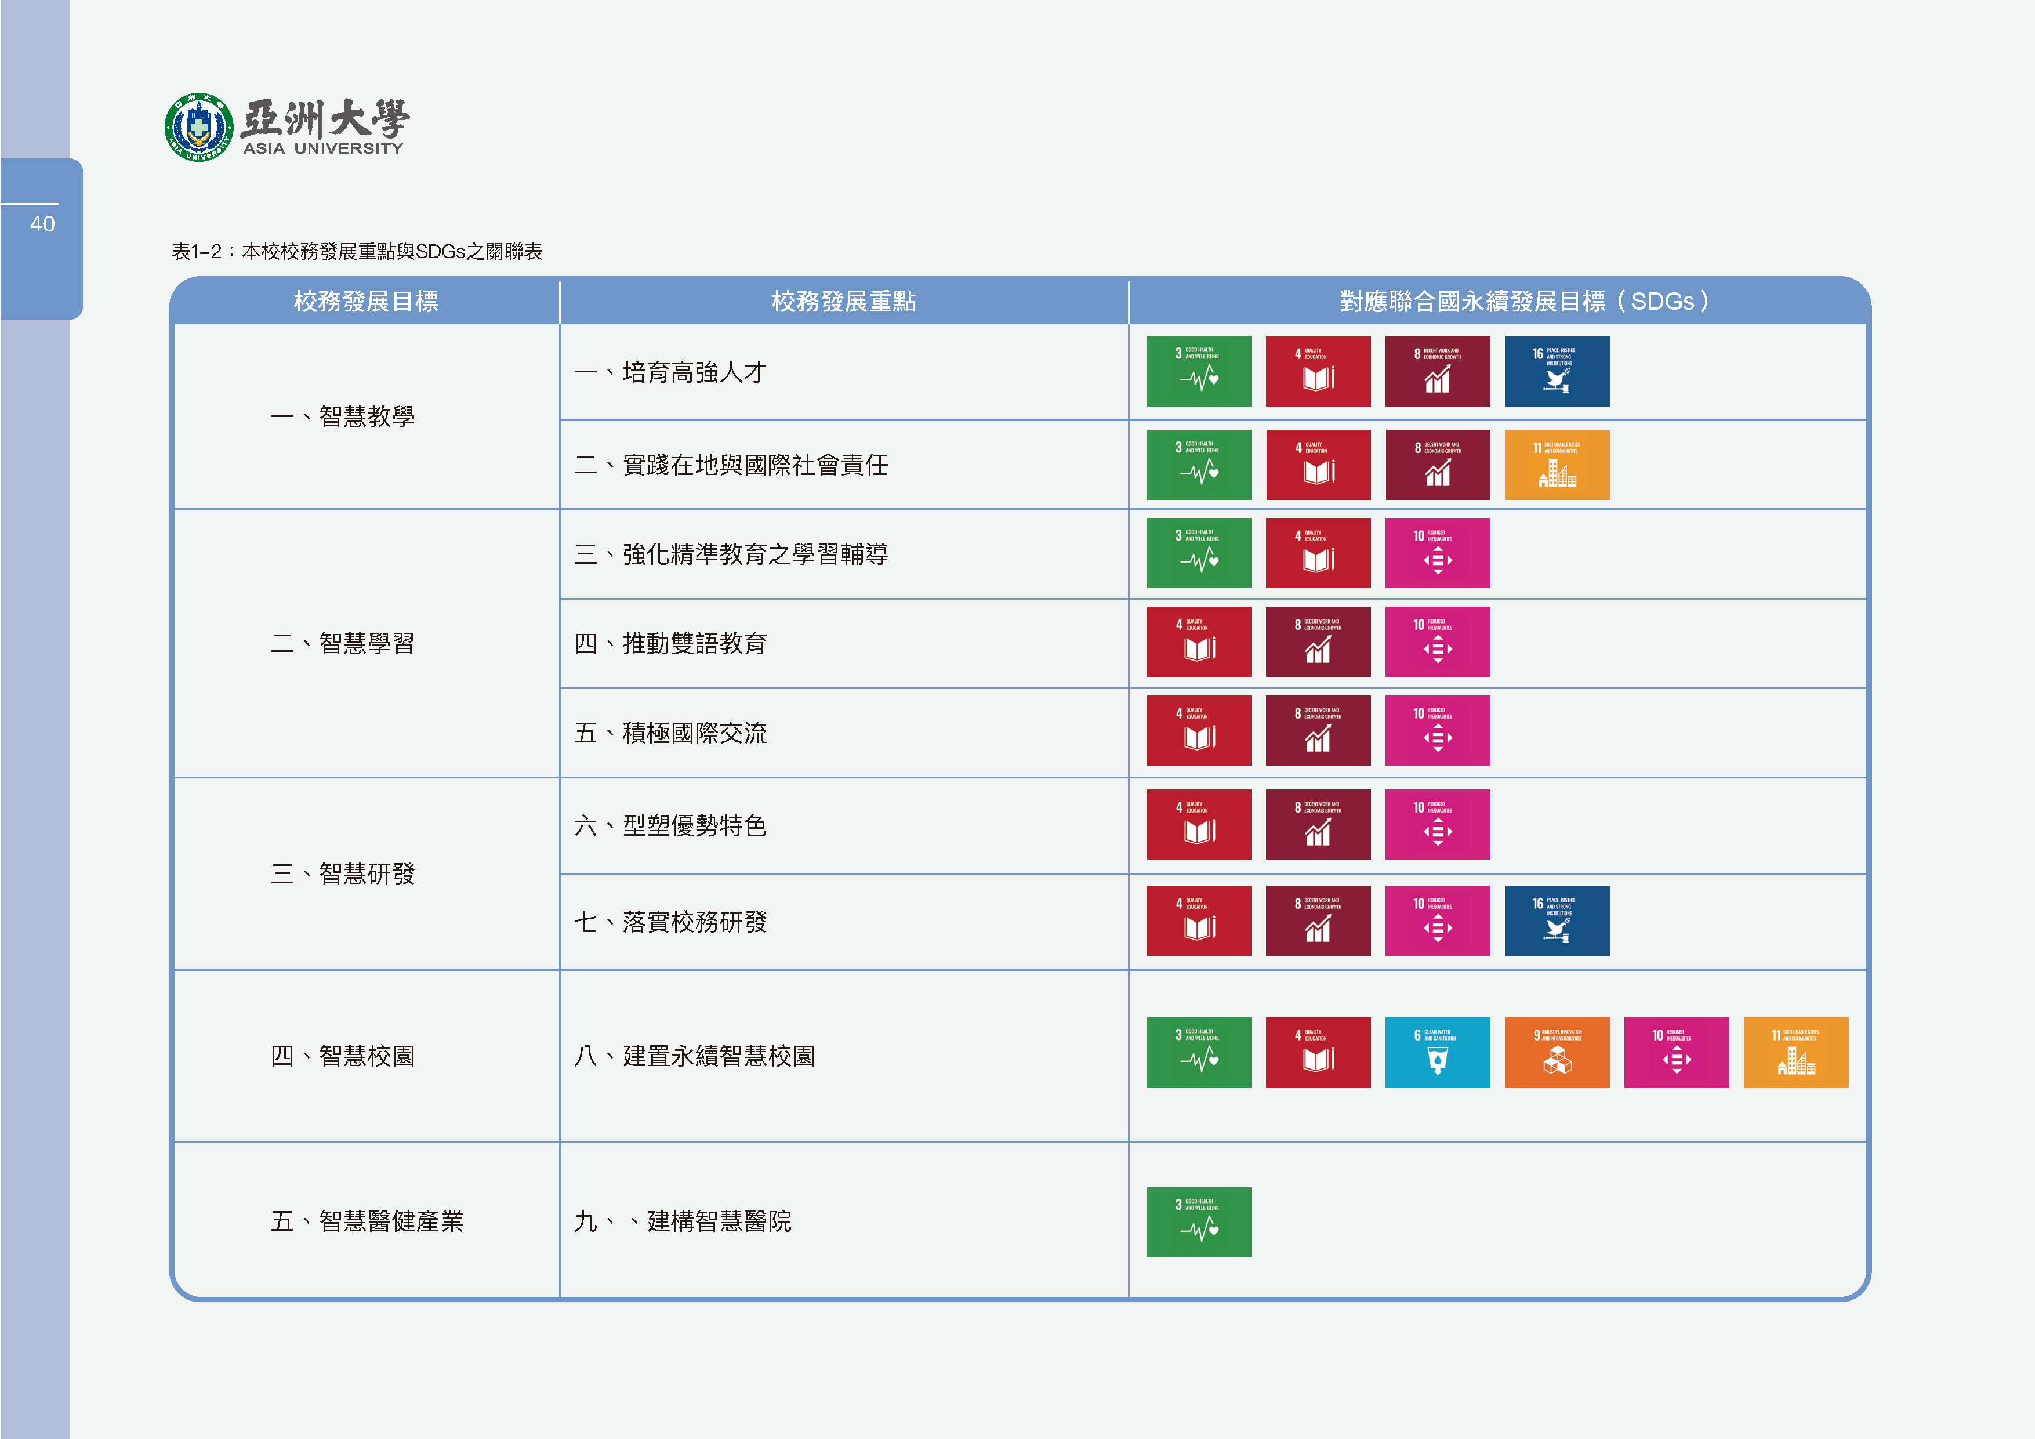Click SDG 4 icon in 型塑優勢特色 row
2035x1439 pixels.
(1198, 825)
